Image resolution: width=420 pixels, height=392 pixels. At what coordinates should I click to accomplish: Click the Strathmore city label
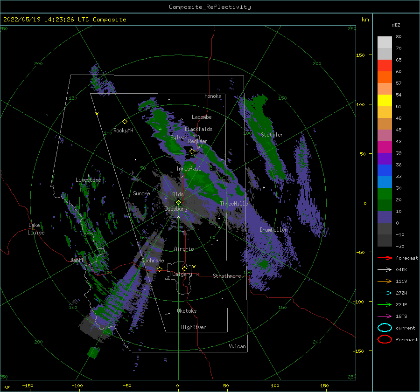pyautogui.click(x=227, y=276)
